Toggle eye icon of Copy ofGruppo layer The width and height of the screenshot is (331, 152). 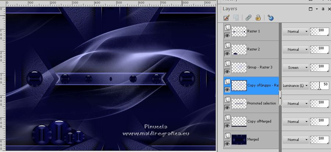click(x=227, y=90)
